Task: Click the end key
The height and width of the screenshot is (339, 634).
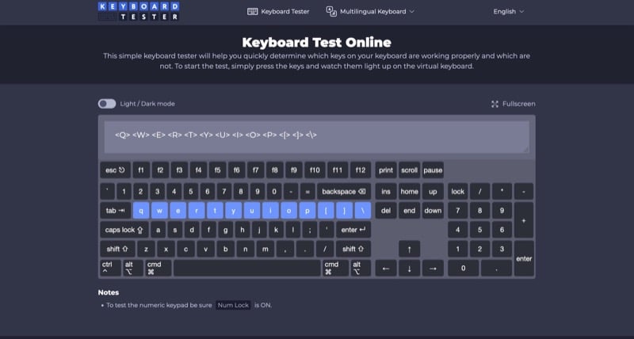Action: click(x=409, y=211)
